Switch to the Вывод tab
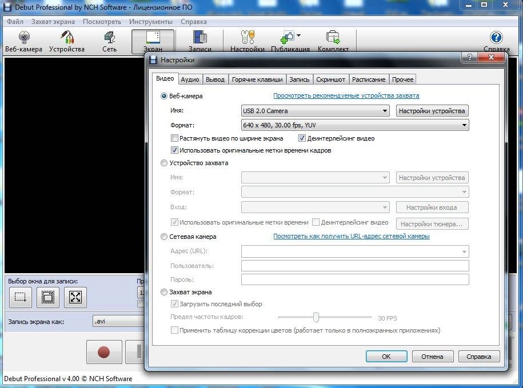This screenshot has height=388, width=523. [x=215, y=79]
